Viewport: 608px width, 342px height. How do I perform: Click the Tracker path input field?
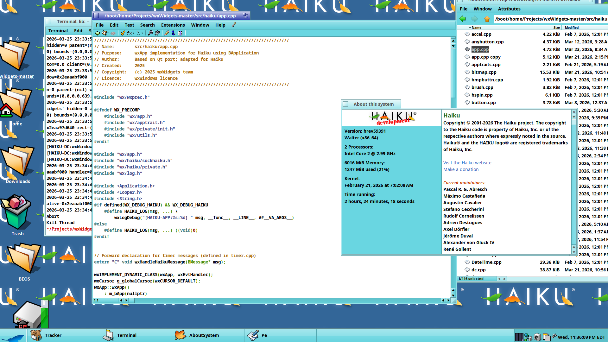pyautogui.click(x=551, y=19)
